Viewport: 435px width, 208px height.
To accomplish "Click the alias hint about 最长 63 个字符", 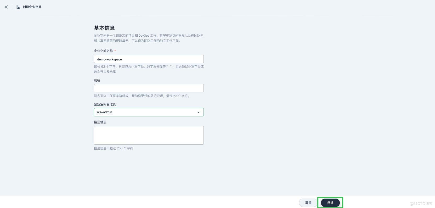I will coord(142,96).
